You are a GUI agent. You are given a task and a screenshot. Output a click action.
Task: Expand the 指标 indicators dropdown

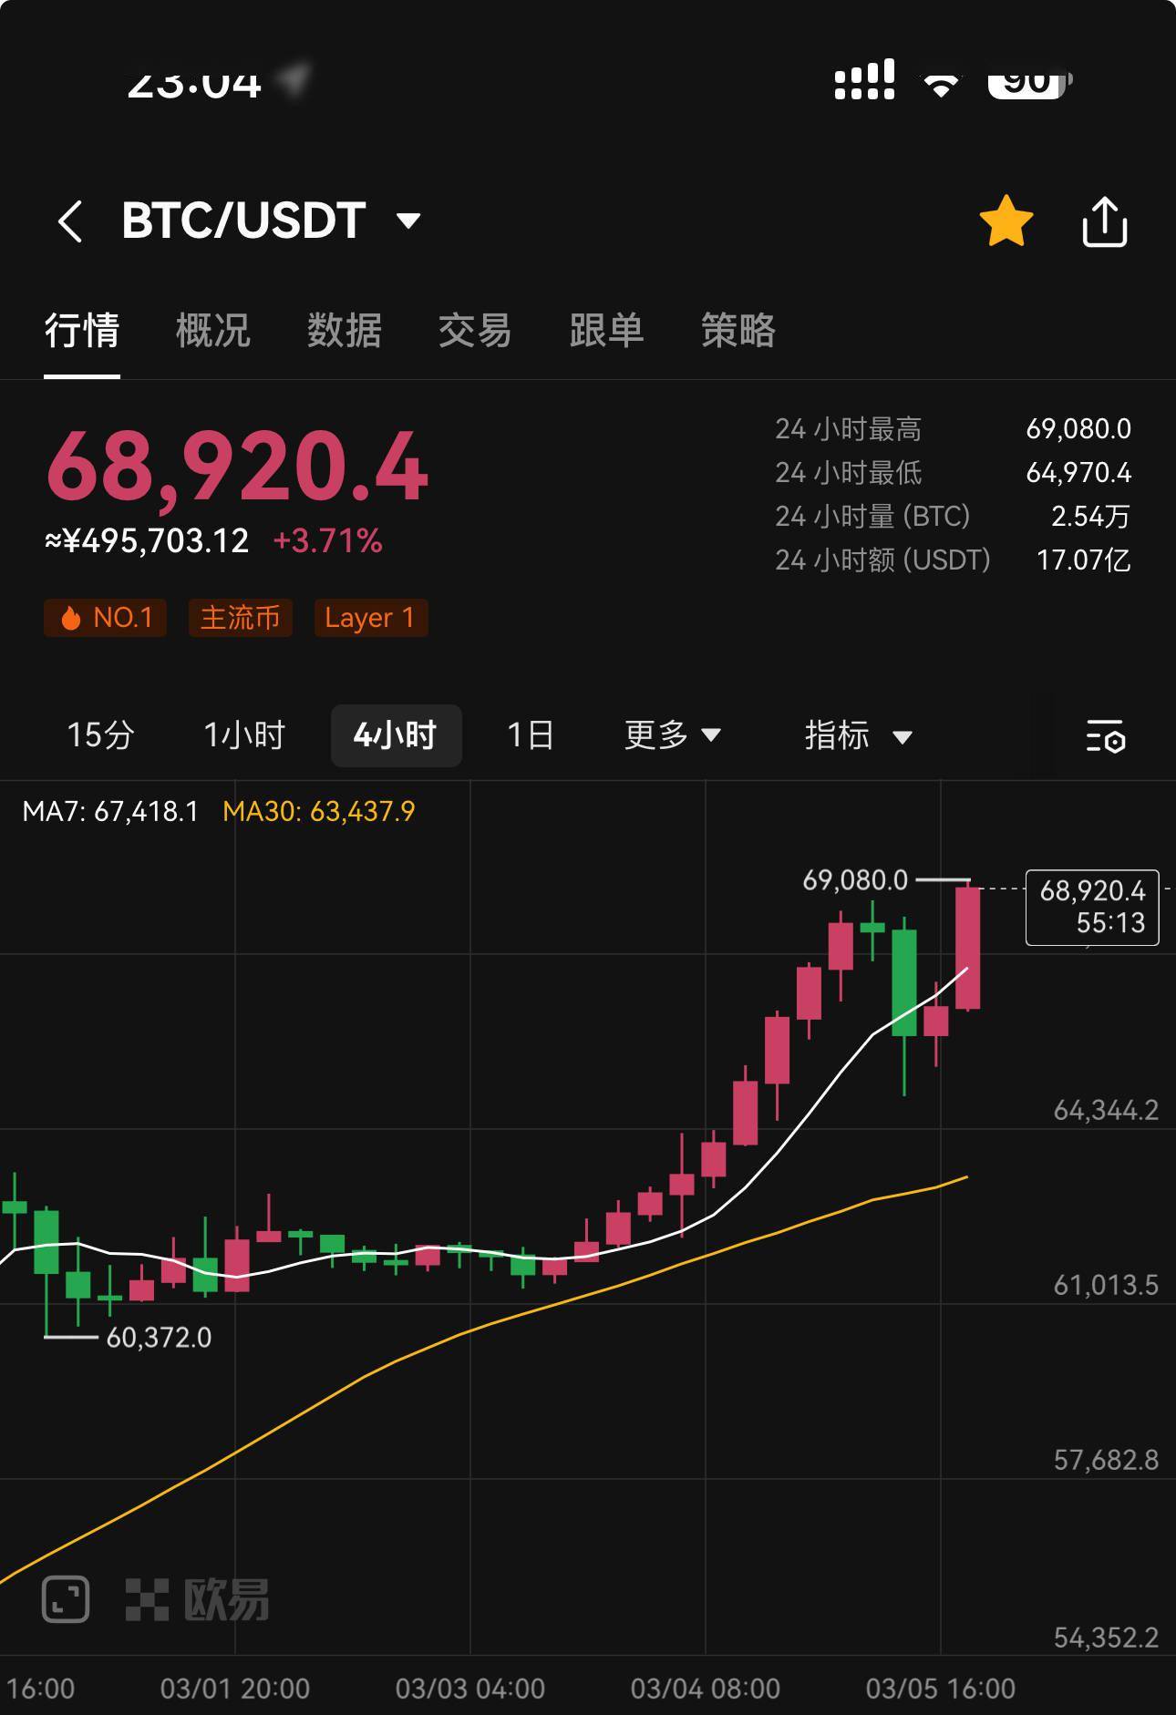point(858,734)
